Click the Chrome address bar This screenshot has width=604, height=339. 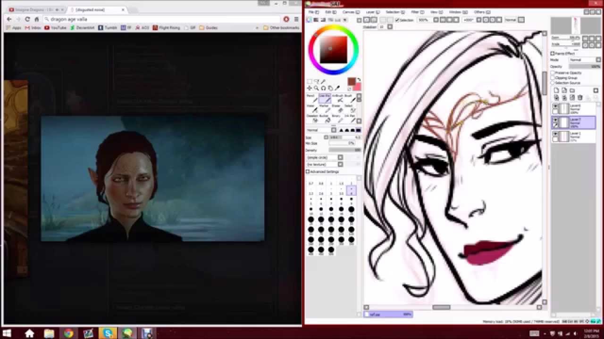(163, 19)
